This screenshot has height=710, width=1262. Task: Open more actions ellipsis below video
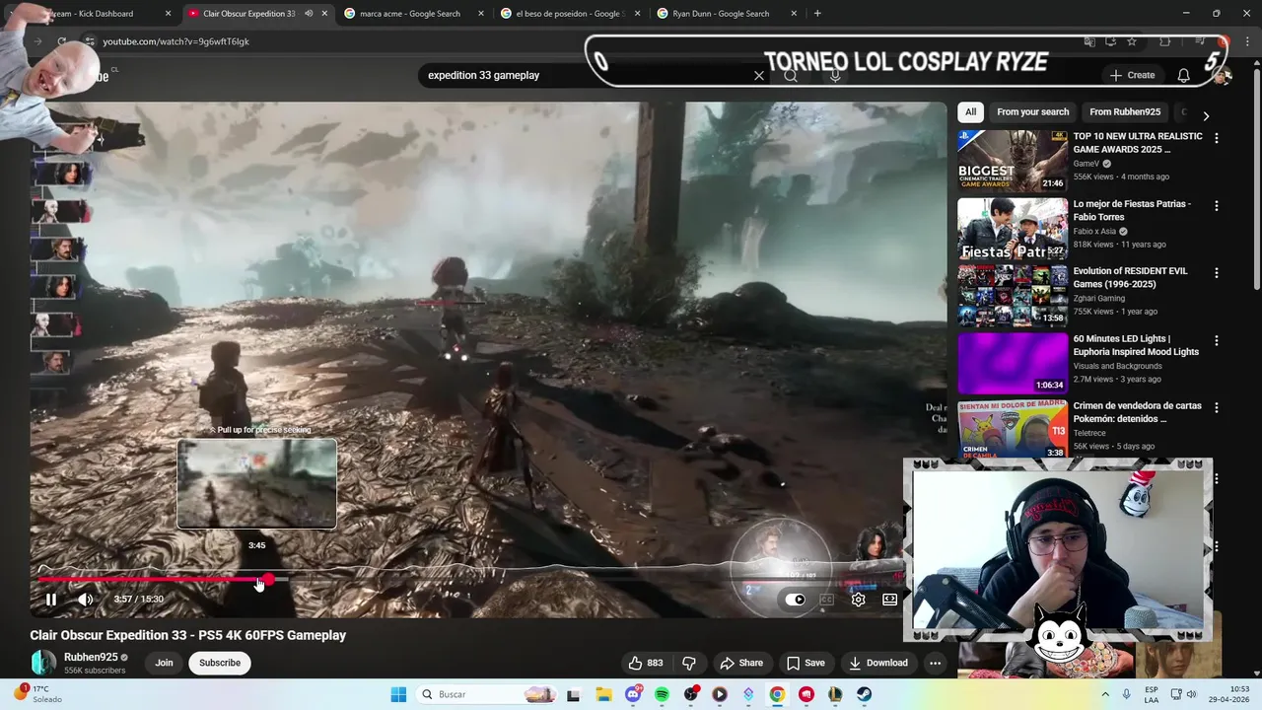pos(935,663)
